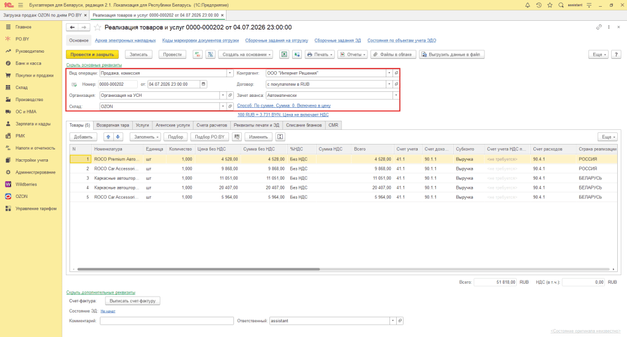Image resolution: width=627 pixels, height=337 pixels.
Task: Open the Администрирование section
Action: 35,172
